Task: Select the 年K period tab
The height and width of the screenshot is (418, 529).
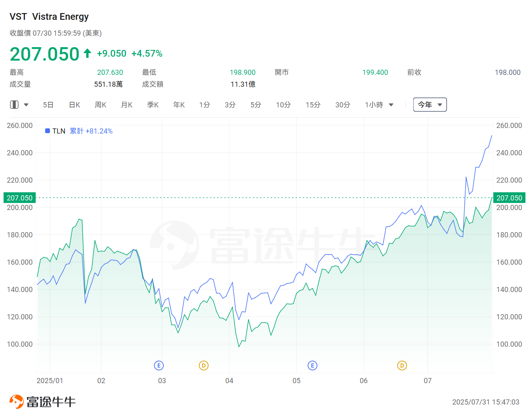Action: [x=179, y=105]
